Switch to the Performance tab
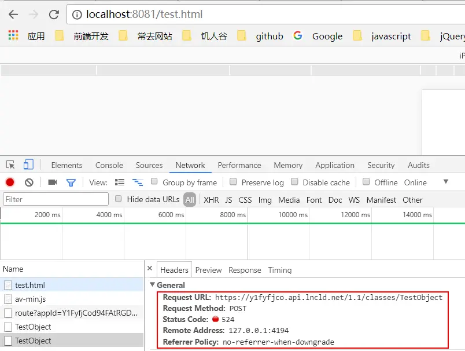This screenshot has height=351, width=465. [239, 165]
